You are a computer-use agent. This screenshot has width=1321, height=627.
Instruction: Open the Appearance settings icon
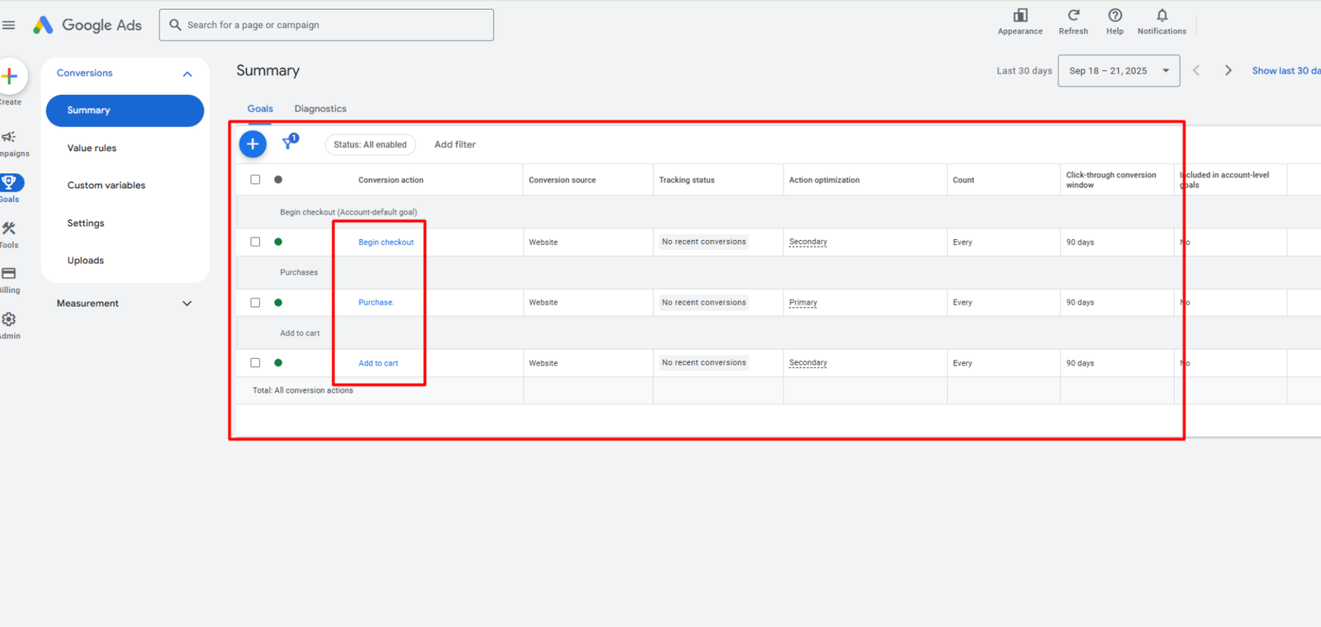1020,16
